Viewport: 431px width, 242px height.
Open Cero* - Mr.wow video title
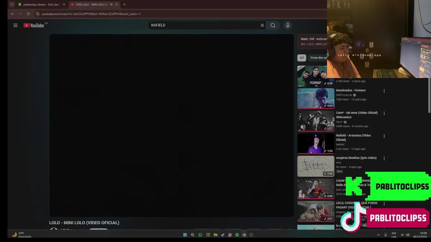pos(357,115)
